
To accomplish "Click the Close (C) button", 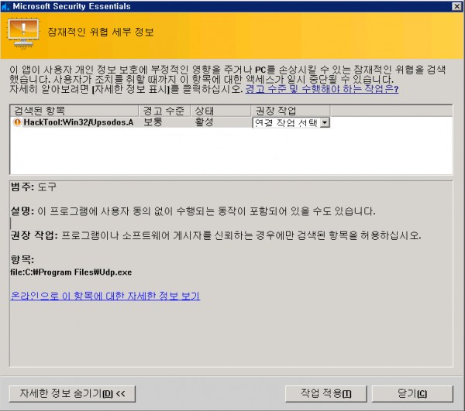I will coord(412,393).
